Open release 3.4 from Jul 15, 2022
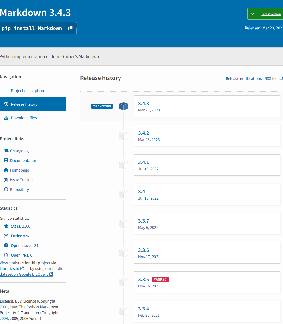Viewport: 283px width, 324px height. tap(207, 194)
